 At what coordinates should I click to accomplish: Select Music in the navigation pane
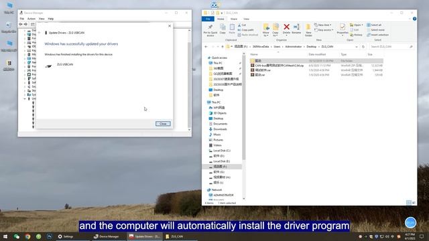[x=217, y=135]
